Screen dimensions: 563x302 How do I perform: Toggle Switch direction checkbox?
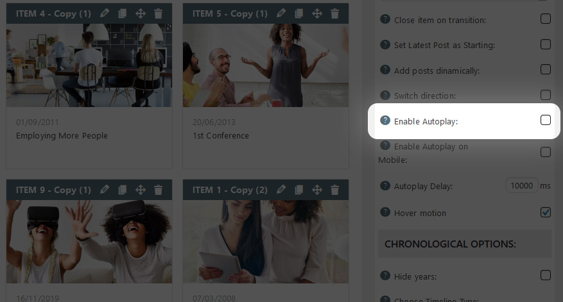click(x=546, y=95)
